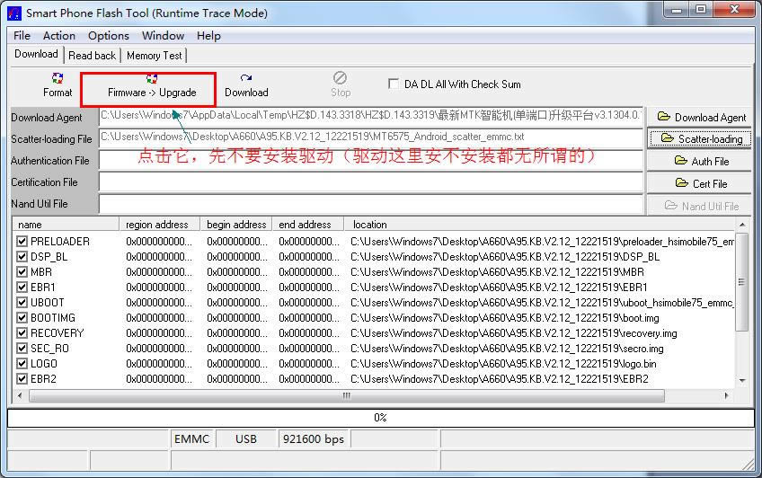Click the Stop toolbar icon

coord(341,85)
